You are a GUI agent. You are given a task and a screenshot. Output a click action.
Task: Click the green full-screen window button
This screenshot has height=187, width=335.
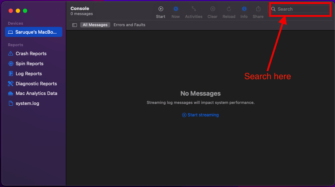25,11
